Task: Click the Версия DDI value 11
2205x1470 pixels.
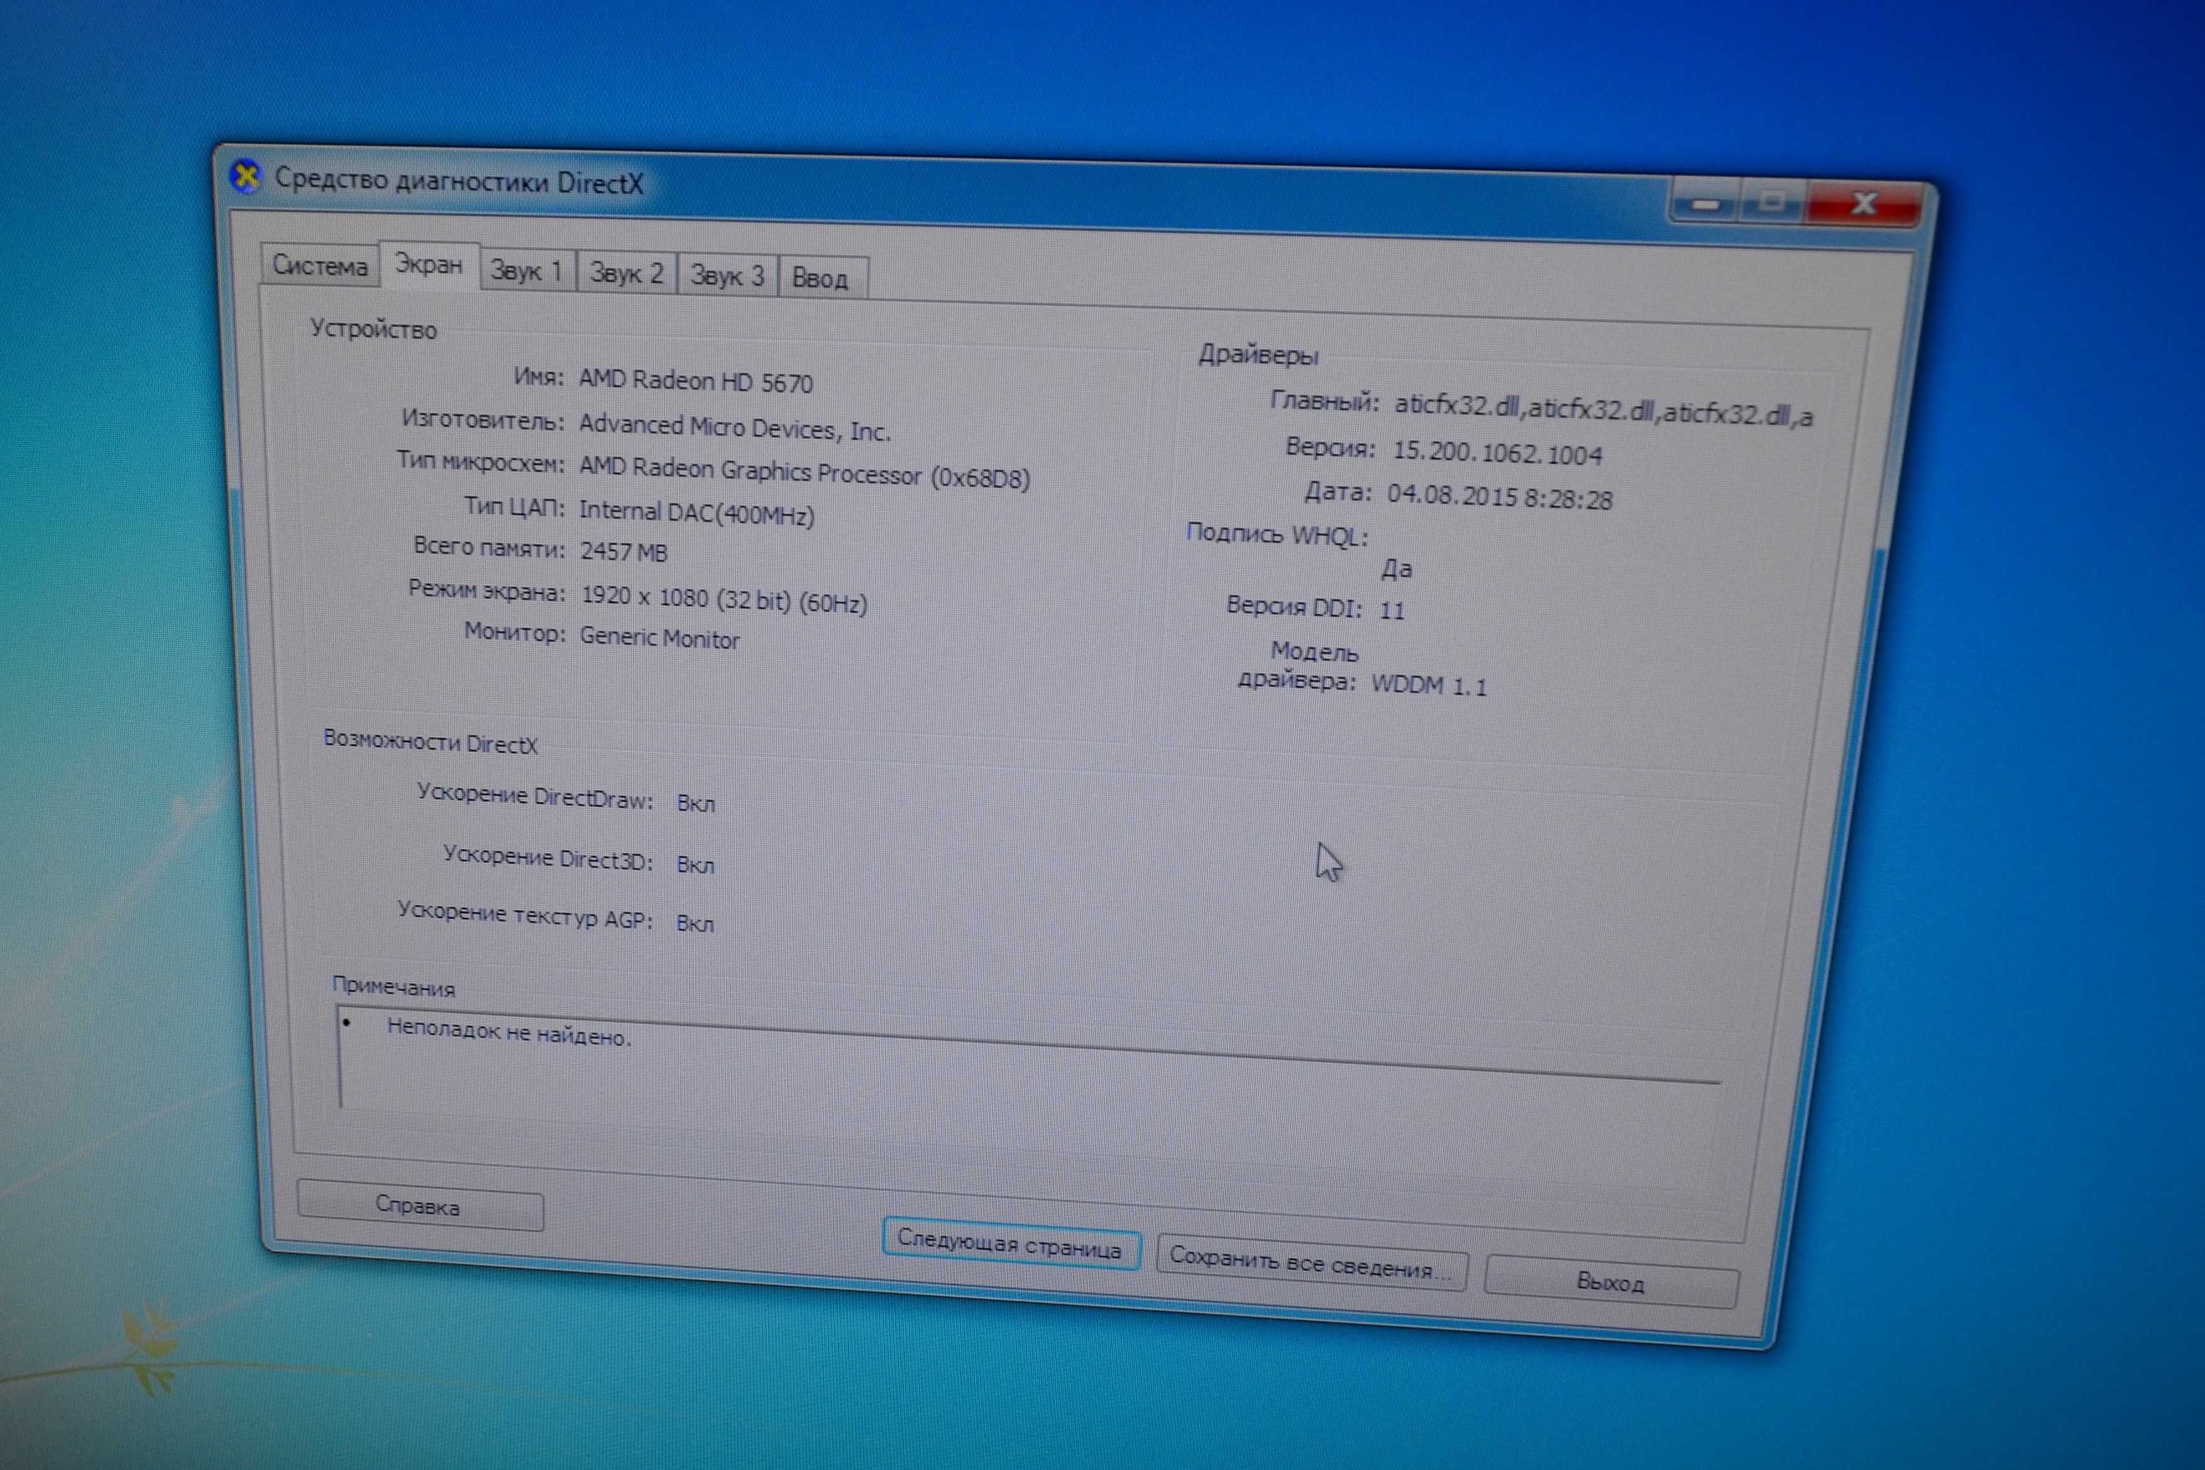Action: tap(1392, 610)
